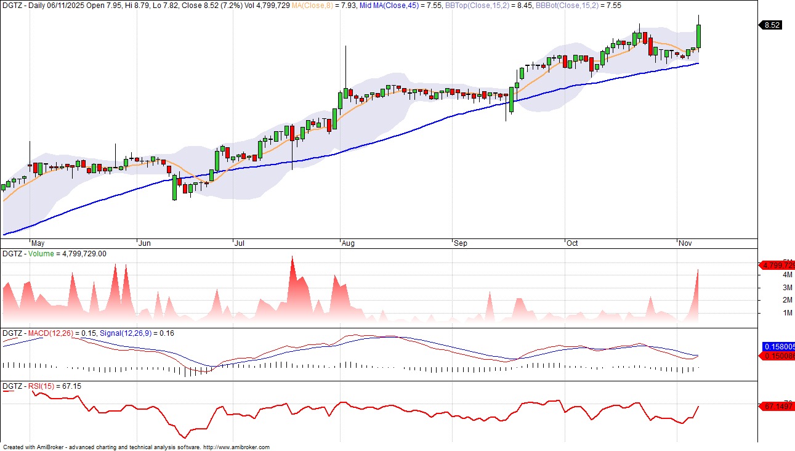
Task: Click the red 67.1497 RSI value tag
Action: click(x=778, y=407)
